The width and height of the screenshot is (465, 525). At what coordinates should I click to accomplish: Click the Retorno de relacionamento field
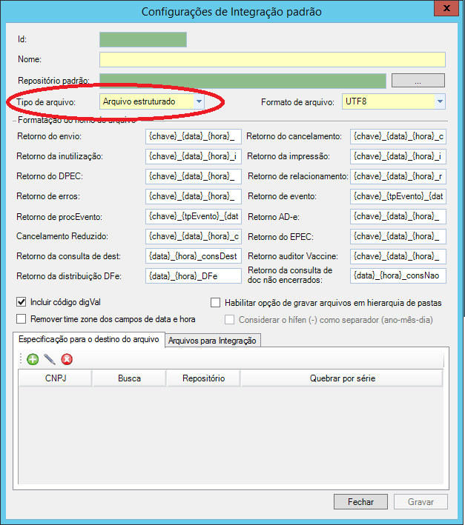point(398,176)
